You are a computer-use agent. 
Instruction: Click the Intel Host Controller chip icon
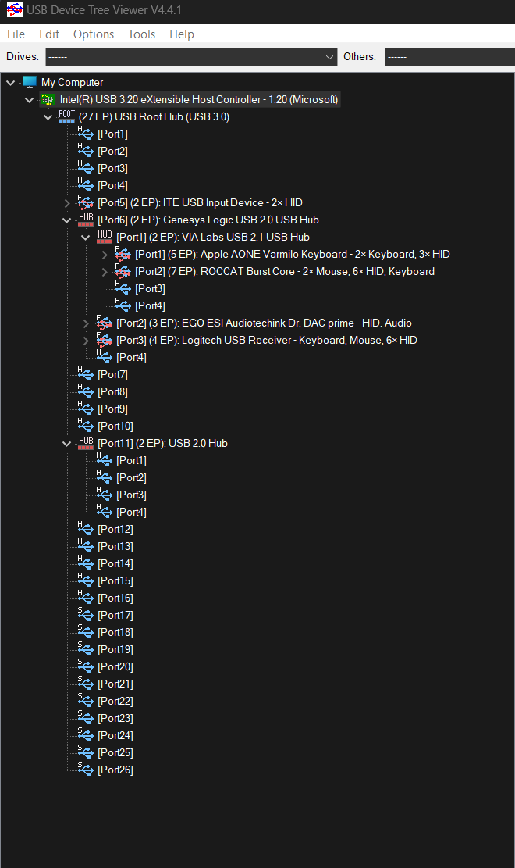pyautogui.click(x=48, y=100)
